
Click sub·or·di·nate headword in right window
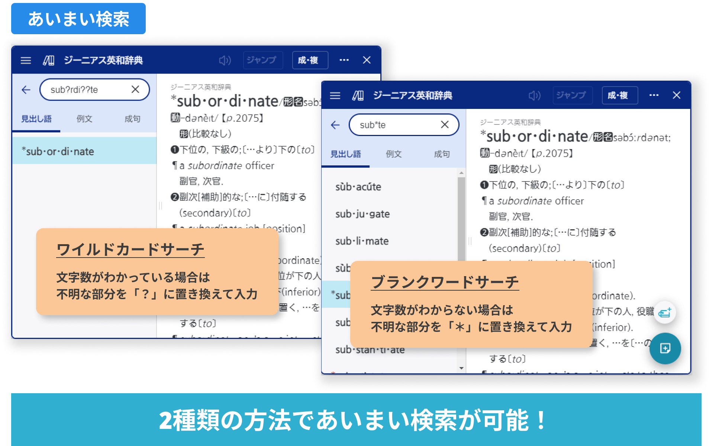(x=537, y=136)
